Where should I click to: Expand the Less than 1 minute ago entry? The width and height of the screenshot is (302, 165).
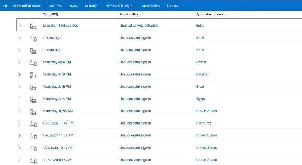(x=19, y=25)
